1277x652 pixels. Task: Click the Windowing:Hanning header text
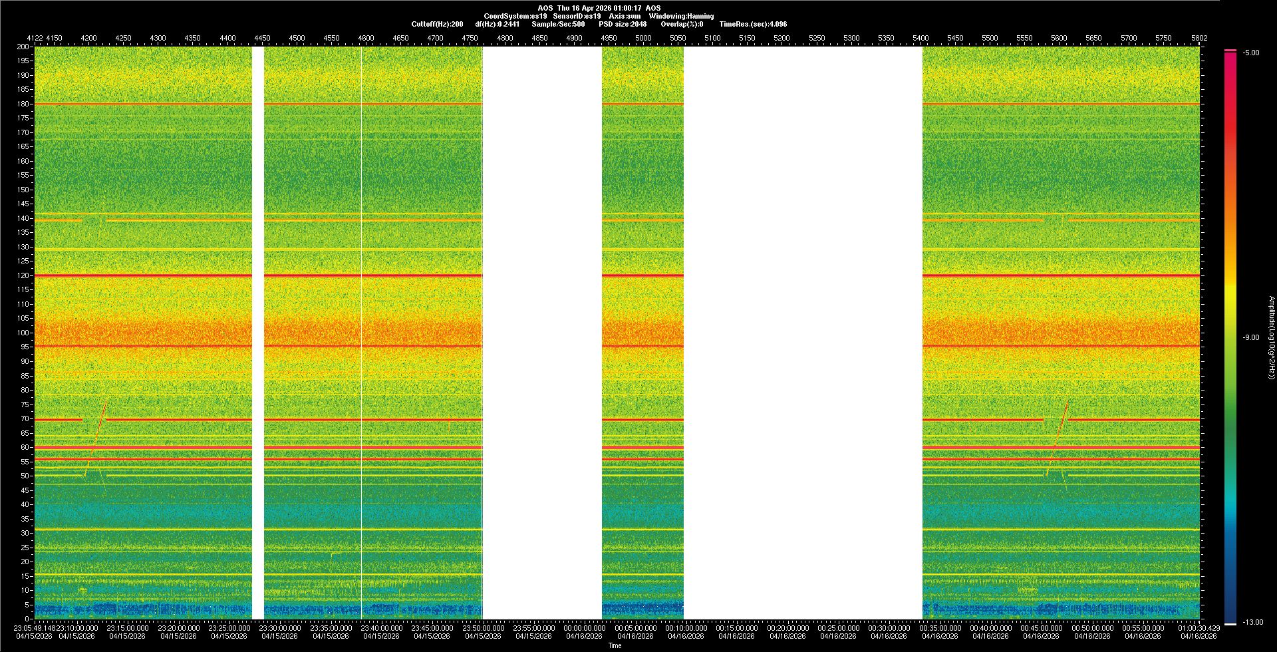click(x=681, y=16)
